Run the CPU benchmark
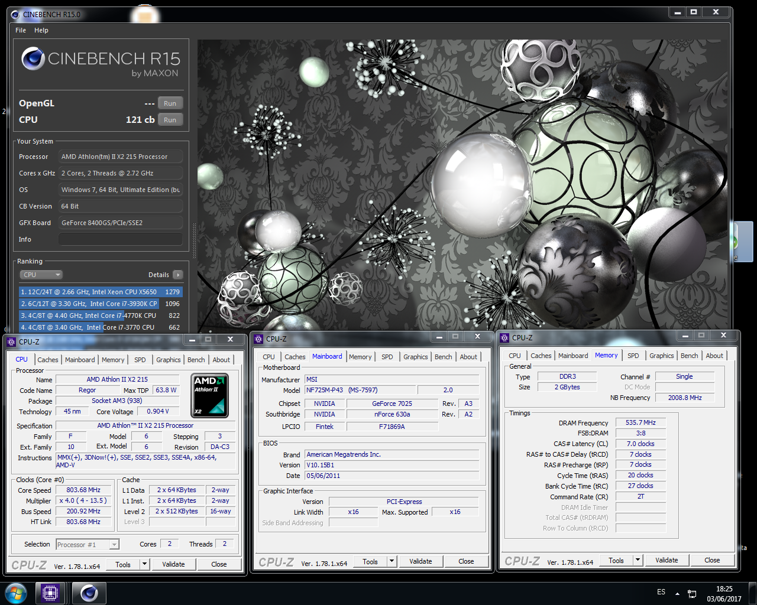Image resolution: width=757 pixels, height=605 pixels. pyautogui.click(x=170, y=120)
